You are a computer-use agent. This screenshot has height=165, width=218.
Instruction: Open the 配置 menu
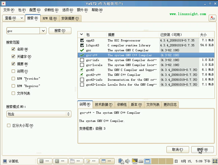(x=35, y=10)
